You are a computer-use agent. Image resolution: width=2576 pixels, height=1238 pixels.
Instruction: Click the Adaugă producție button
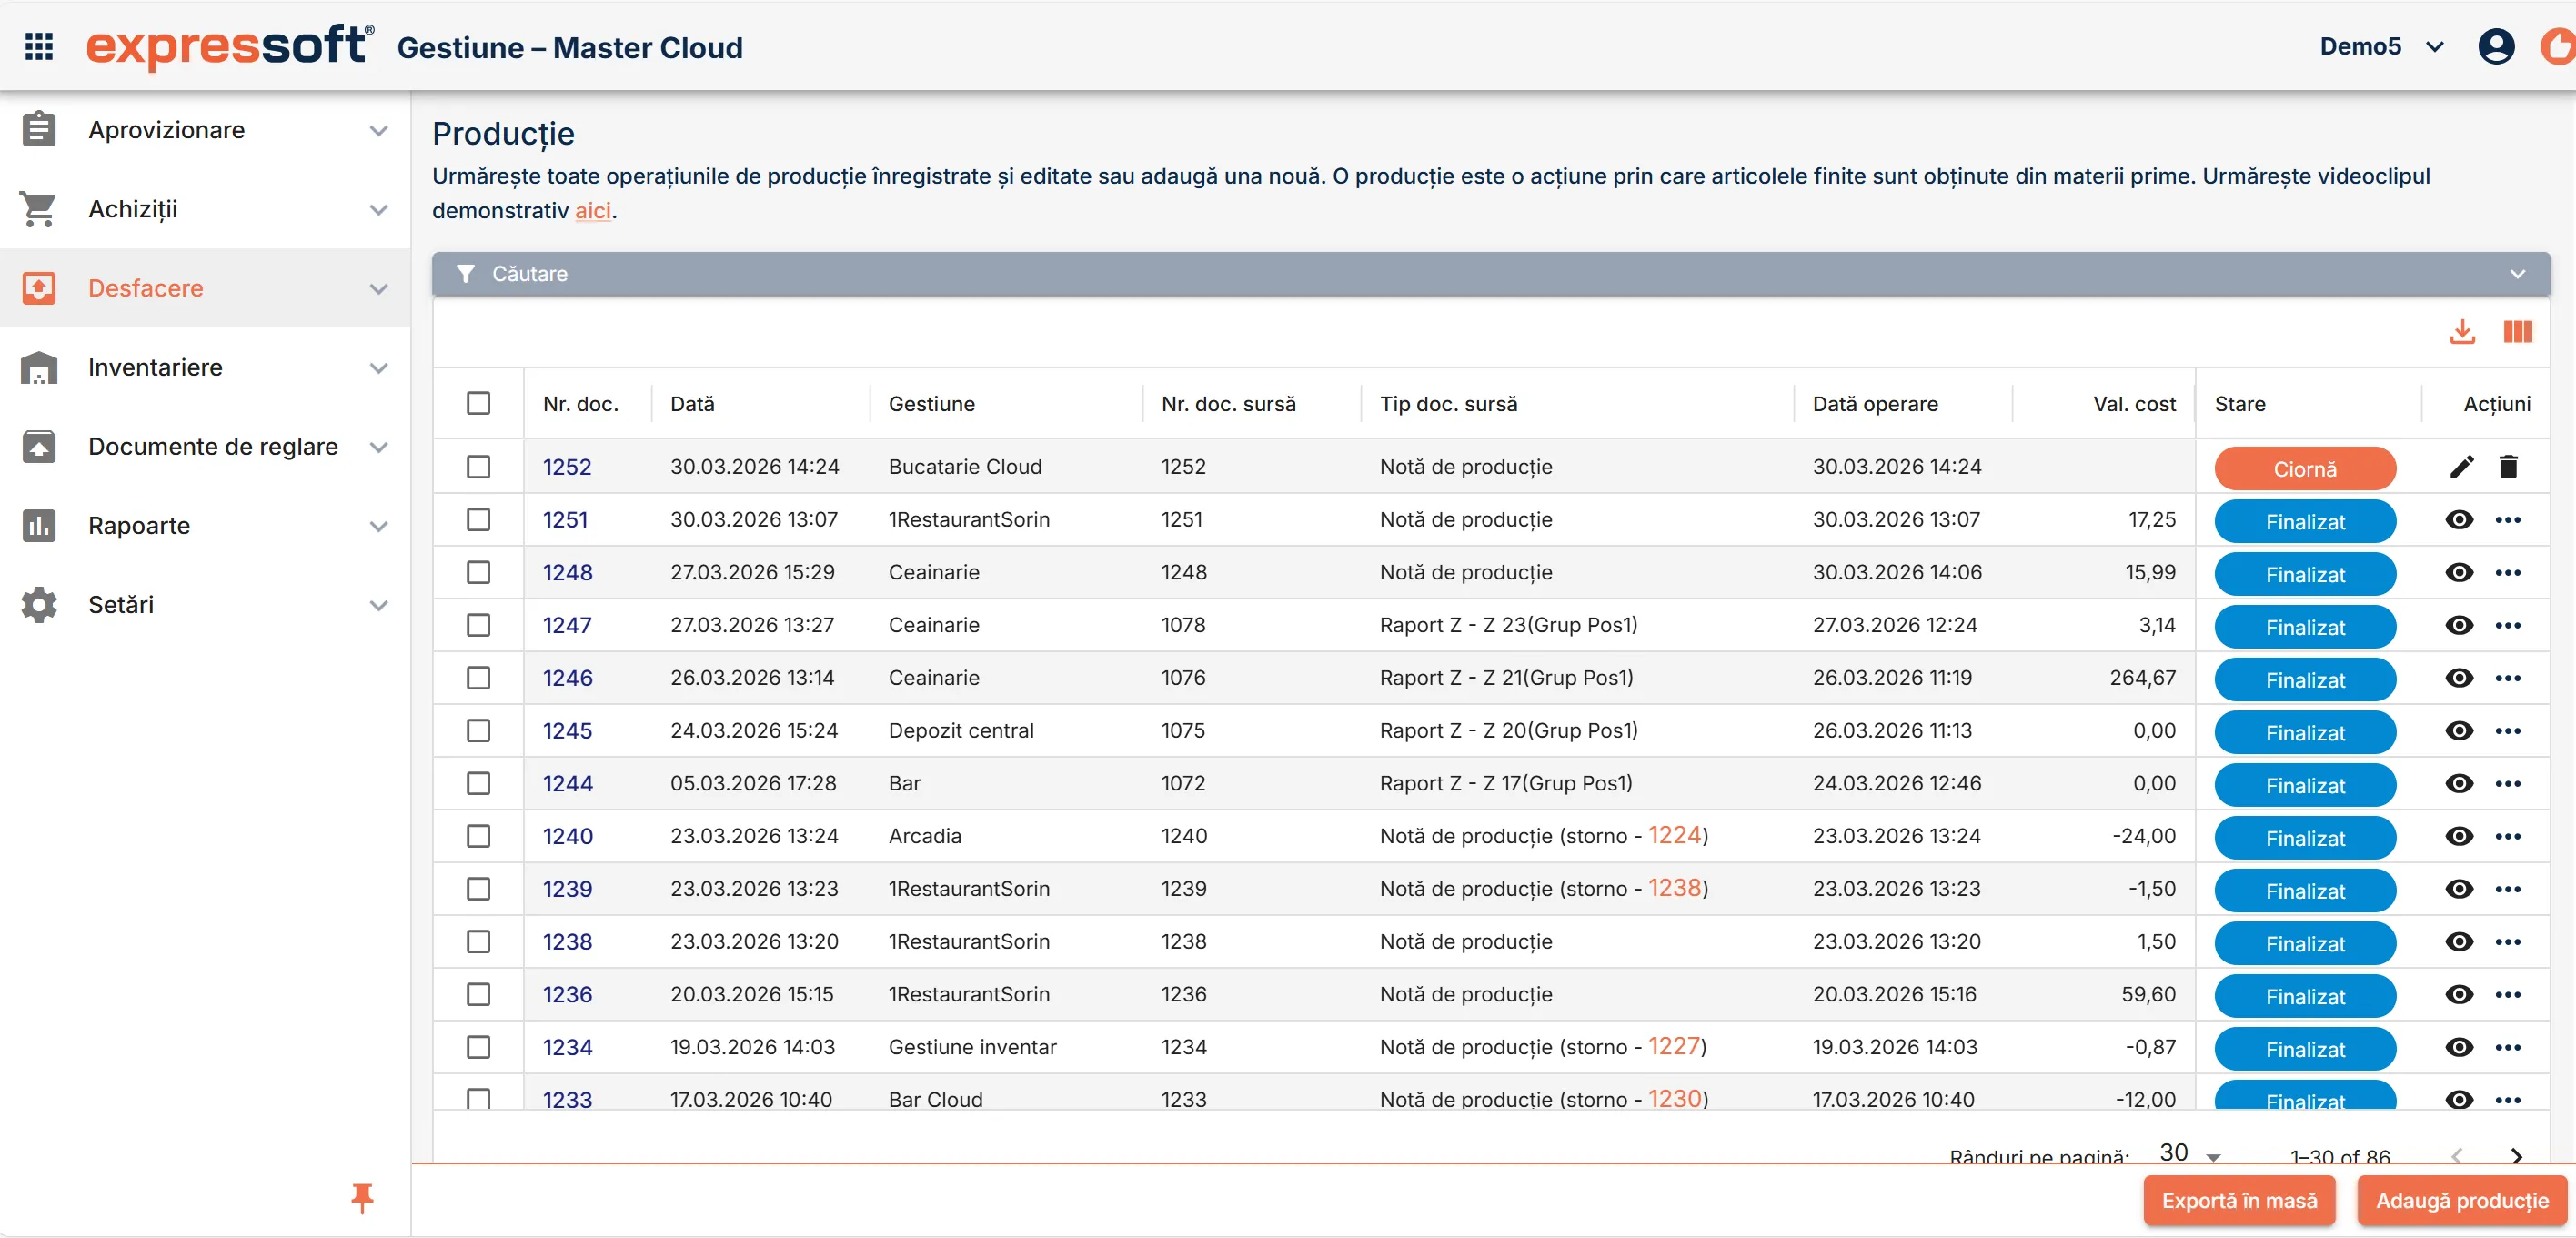tap(2461, 1201)
